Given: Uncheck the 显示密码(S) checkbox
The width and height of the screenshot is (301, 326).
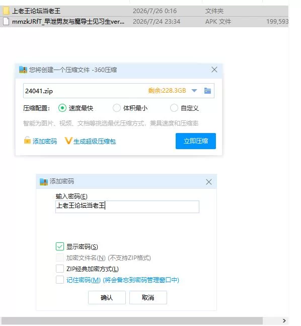Looking at the screenshot, I should [60, 246].
